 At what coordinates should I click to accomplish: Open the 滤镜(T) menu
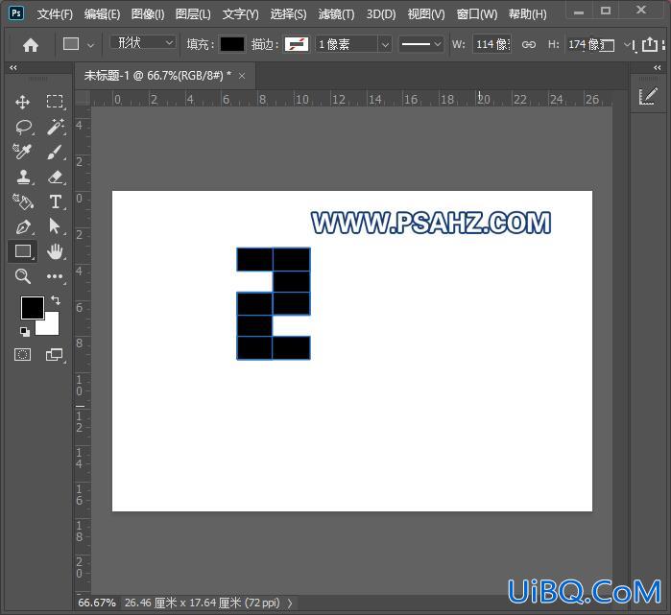[336, 14]
